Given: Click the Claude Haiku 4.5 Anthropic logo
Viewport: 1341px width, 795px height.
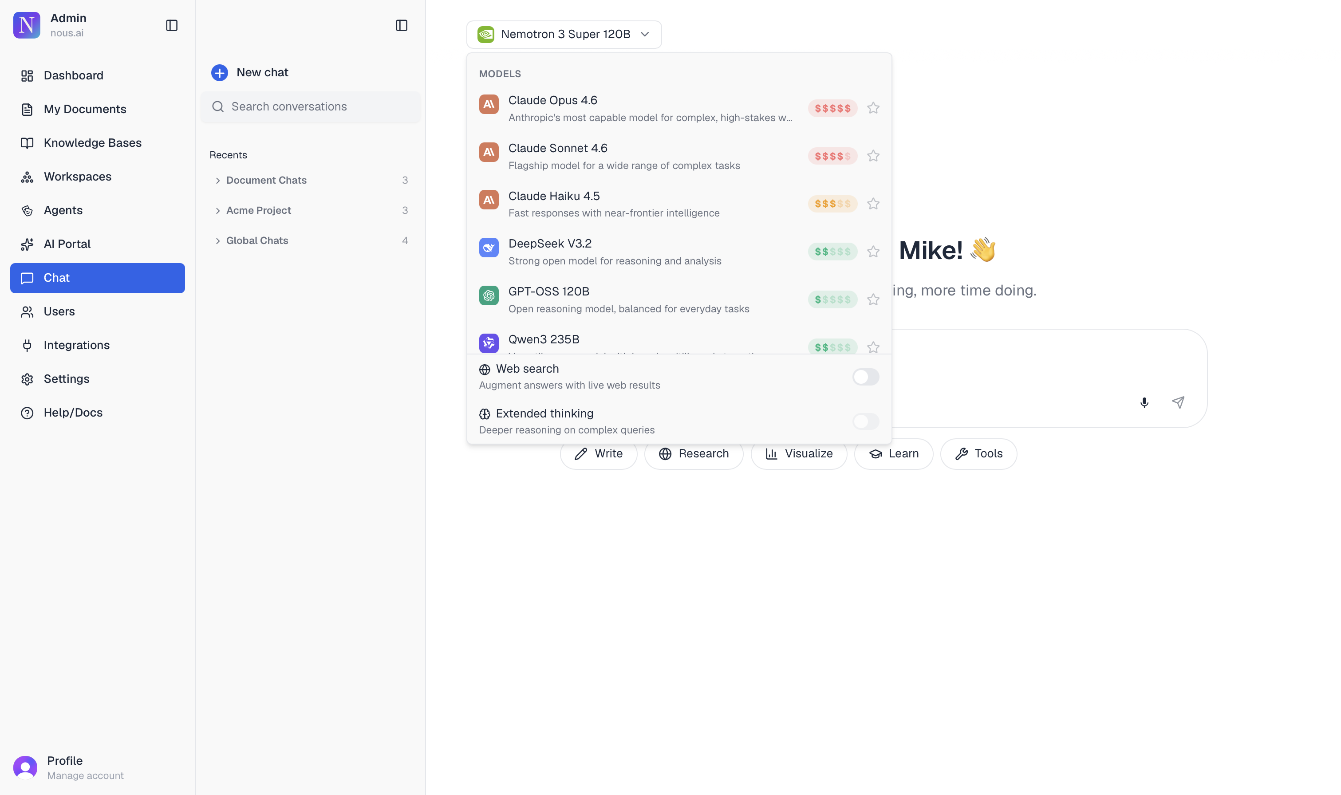Looking at the screenshot, I should pyautogui.click(x=489, y=200).
